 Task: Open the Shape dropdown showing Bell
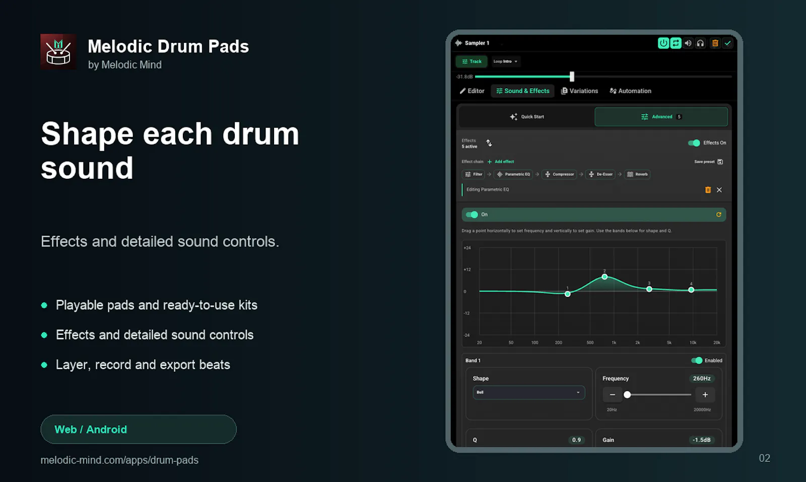click(x=529, y=392)
